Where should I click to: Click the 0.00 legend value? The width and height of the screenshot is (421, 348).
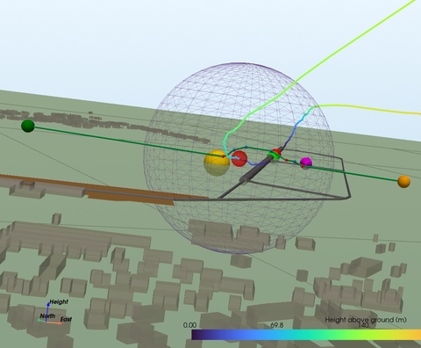[189, 325]
